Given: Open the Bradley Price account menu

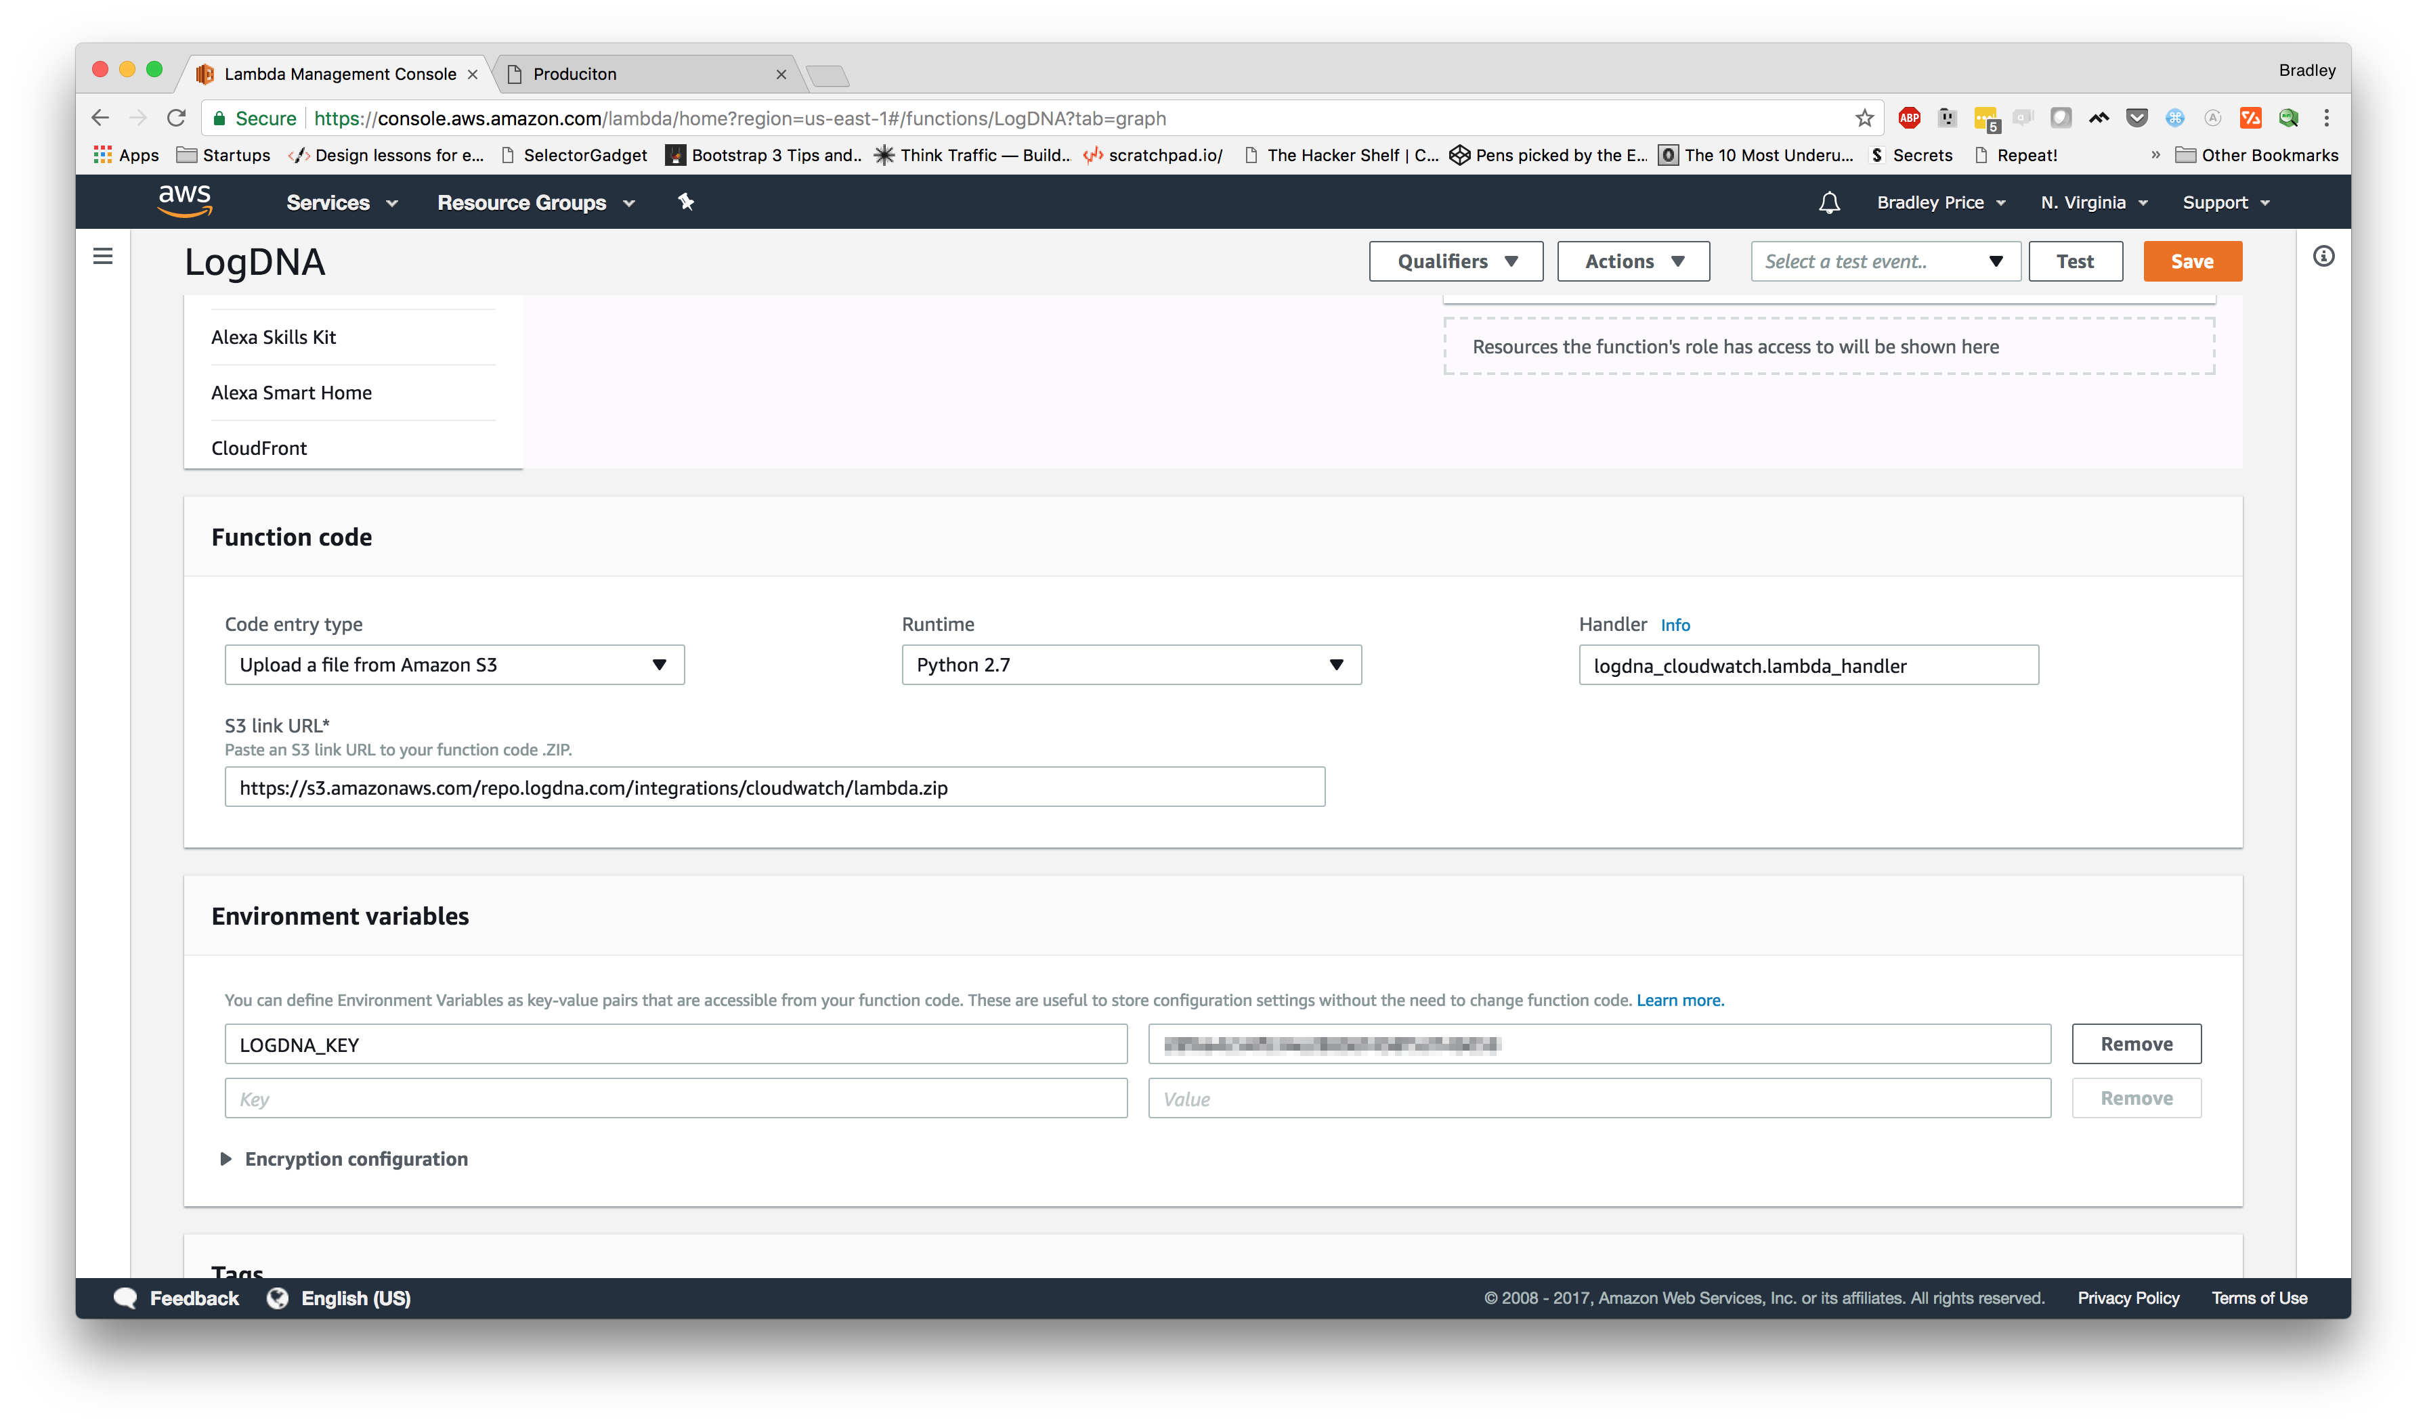Looking at the screenshot, I should (x=1941, y=202).
